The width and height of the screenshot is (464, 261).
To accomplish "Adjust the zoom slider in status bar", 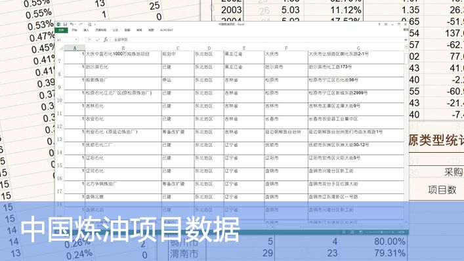I will point(382,232).
